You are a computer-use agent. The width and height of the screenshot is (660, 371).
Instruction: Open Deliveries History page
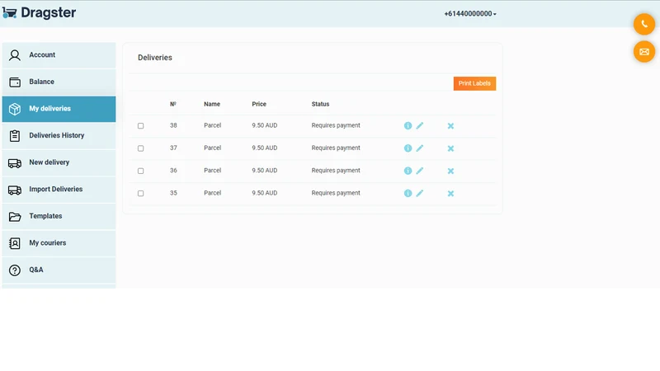point(59,136)
